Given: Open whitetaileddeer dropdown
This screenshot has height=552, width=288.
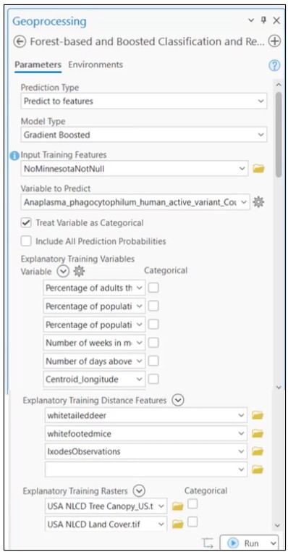Looking at the screenshot, I should coord(241,415).
